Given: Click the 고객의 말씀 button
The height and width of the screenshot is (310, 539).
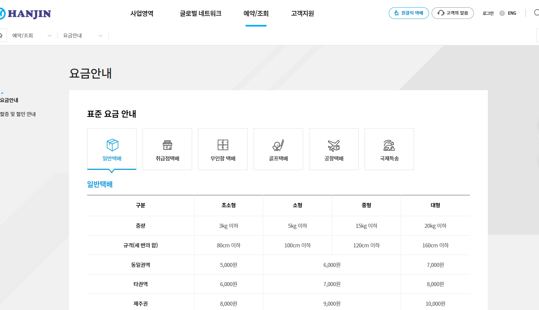Looking at the screenshot, I should 453,13.
